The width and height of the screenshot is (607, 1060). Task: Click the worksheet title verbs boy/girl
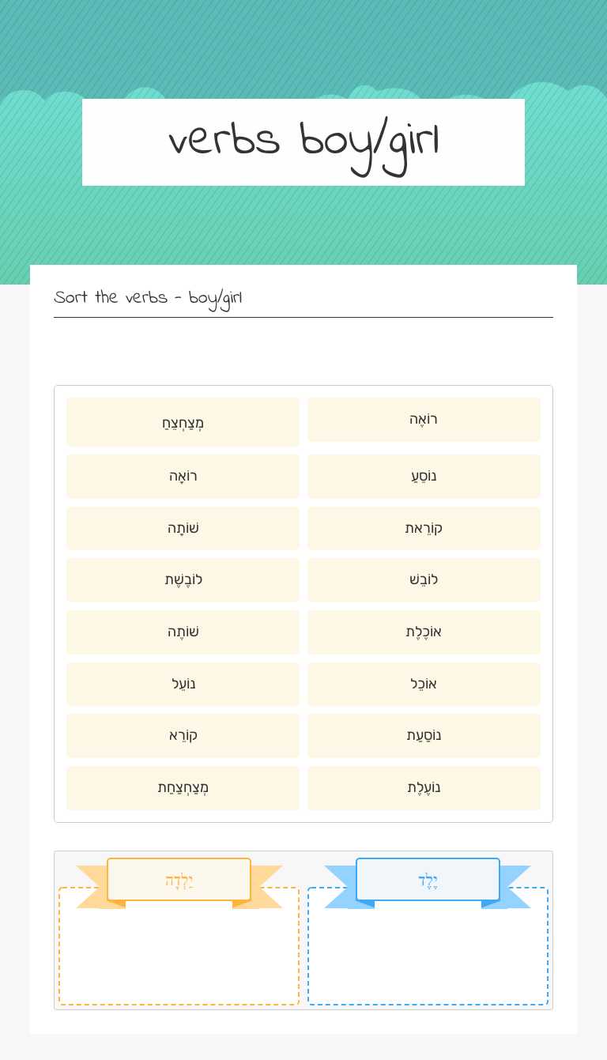pos(303,141)
